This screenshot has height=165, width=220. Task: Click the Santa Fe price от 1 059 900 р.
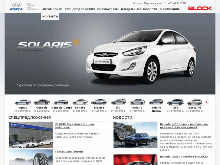pos(195,111)
